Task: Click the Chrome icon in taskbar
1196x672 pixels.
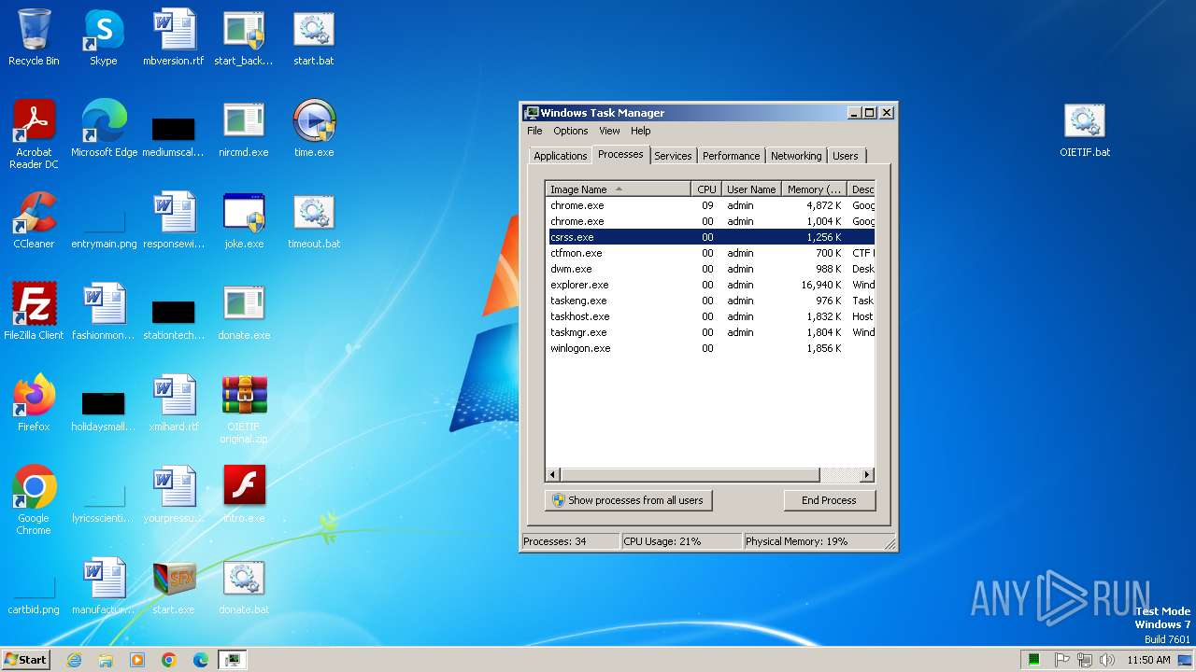Action: pos(169,660)
